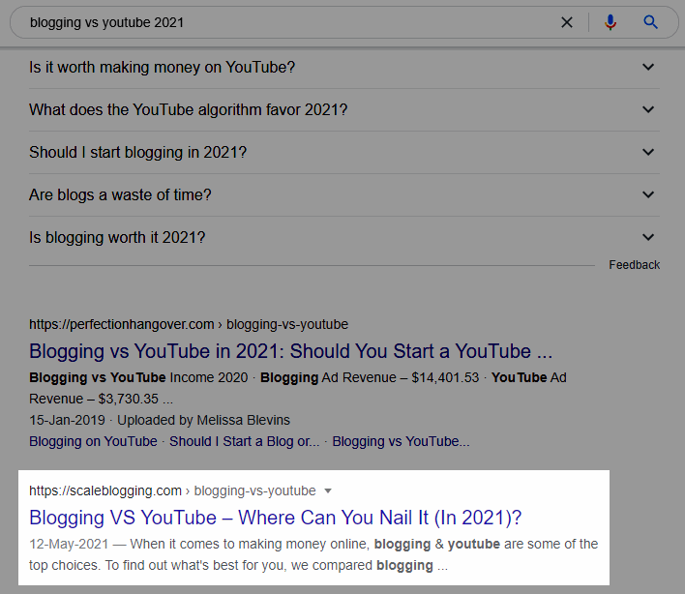Expand "Are blogs a waste of time?"
The width and height of the screenshot is (685, 594).
pos(344,194)
